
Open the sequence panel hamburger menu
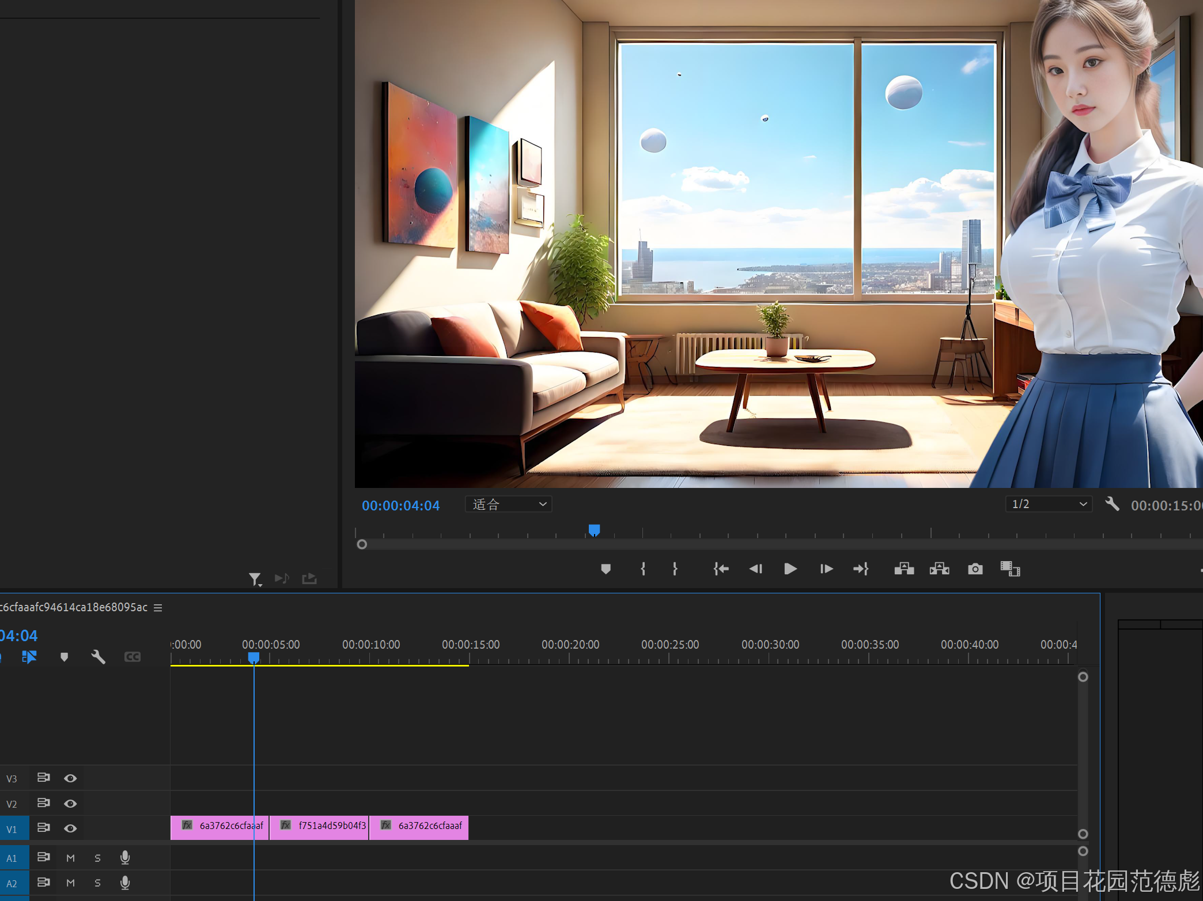158,608
